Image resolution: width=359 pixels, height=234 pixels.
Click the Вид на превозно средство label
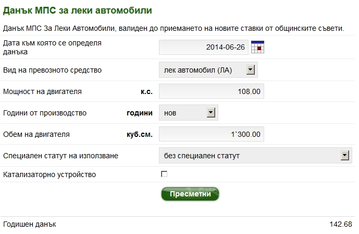[x=53, y=70]
